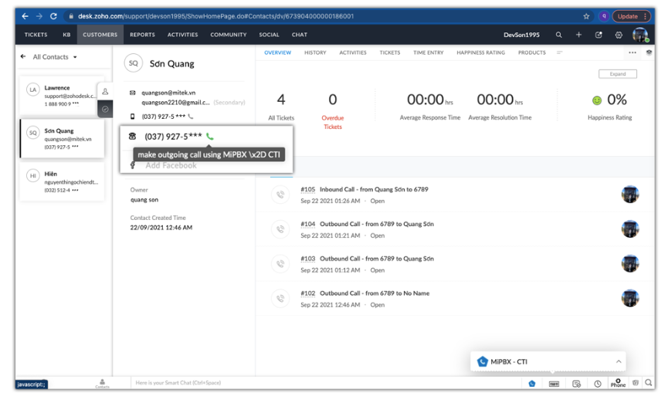Viewport: 668px width, 403px height.
Task: Select the Lawrence contact card
Action: pyautogui.click(x=60, y=95)
